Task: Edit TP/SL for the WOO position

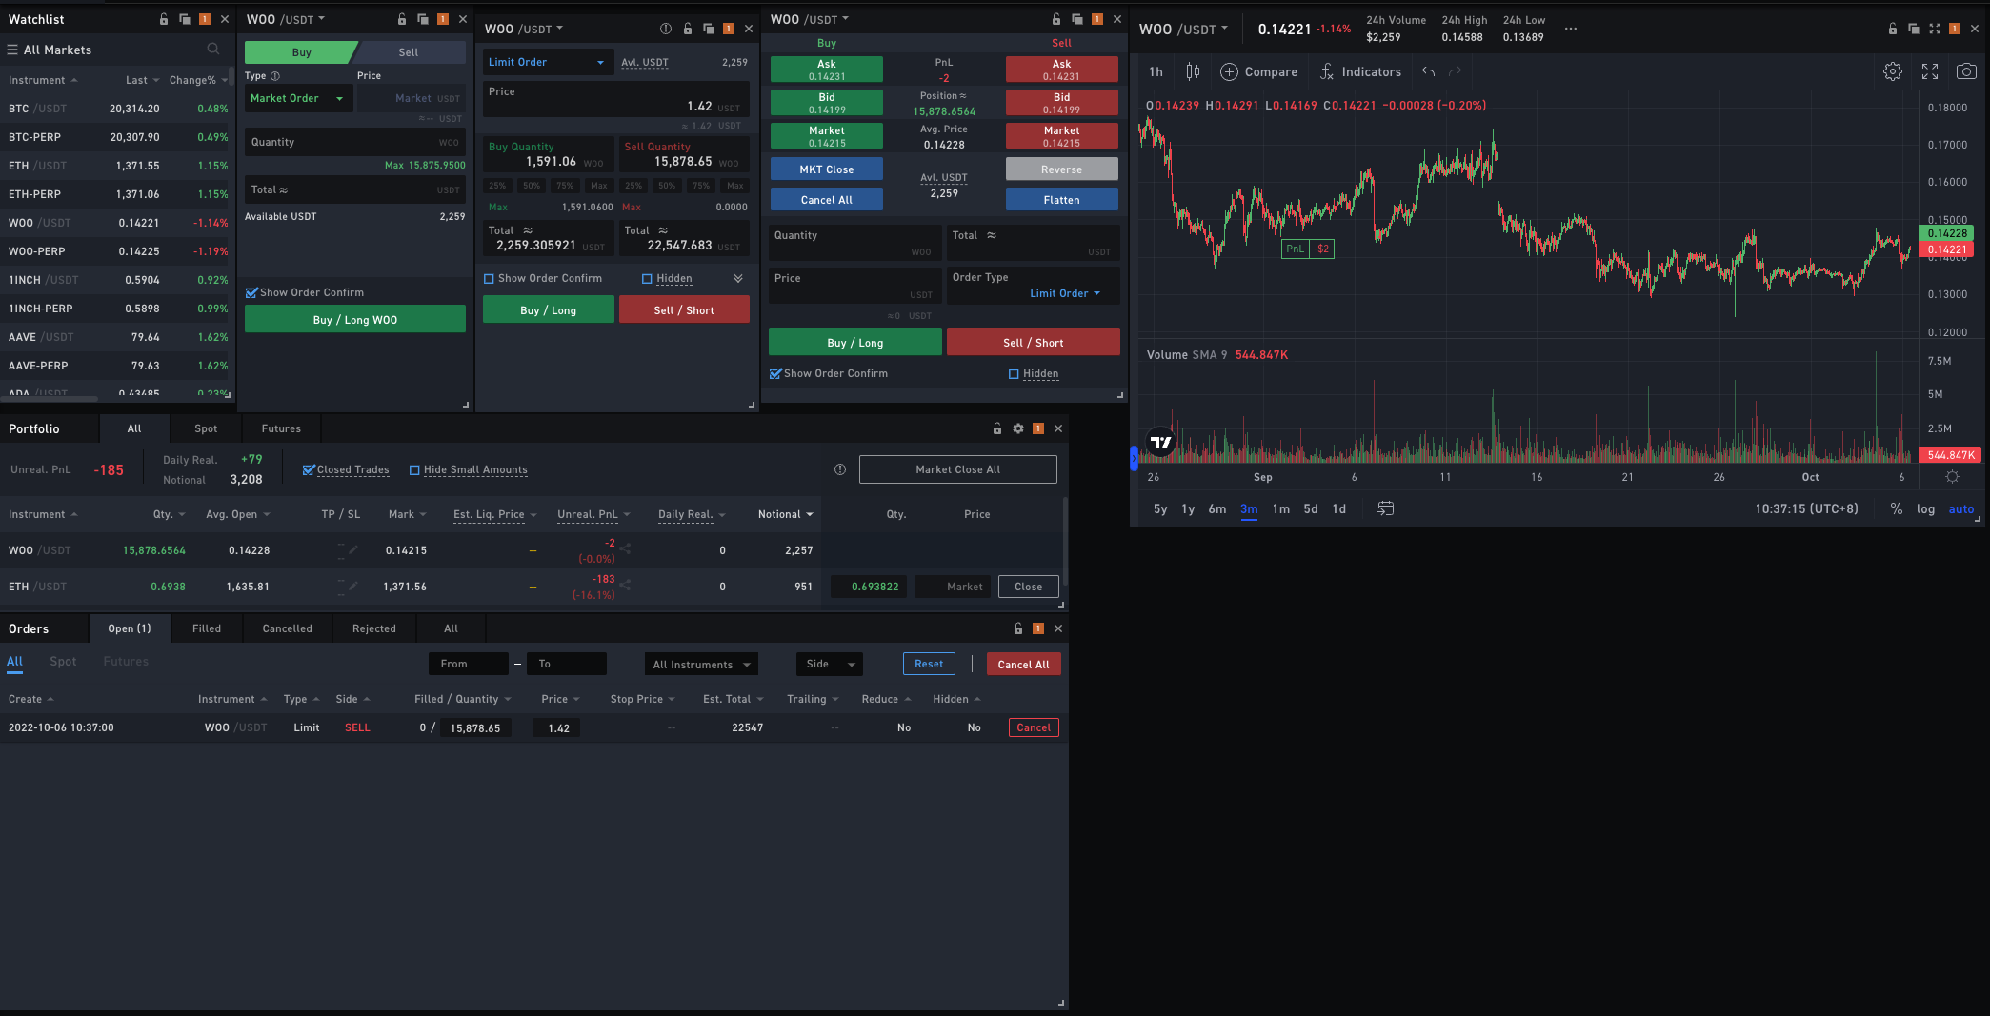Action: pos(353,549)
